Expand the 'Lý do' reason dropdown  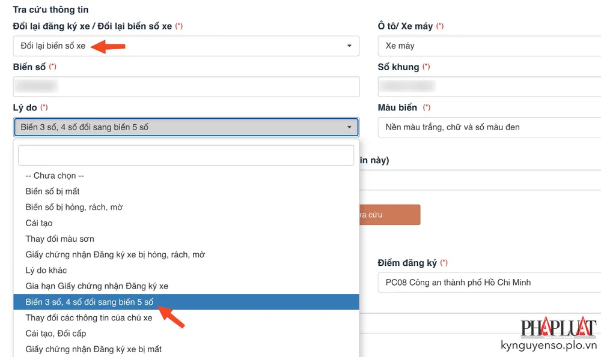coord(186,127)
